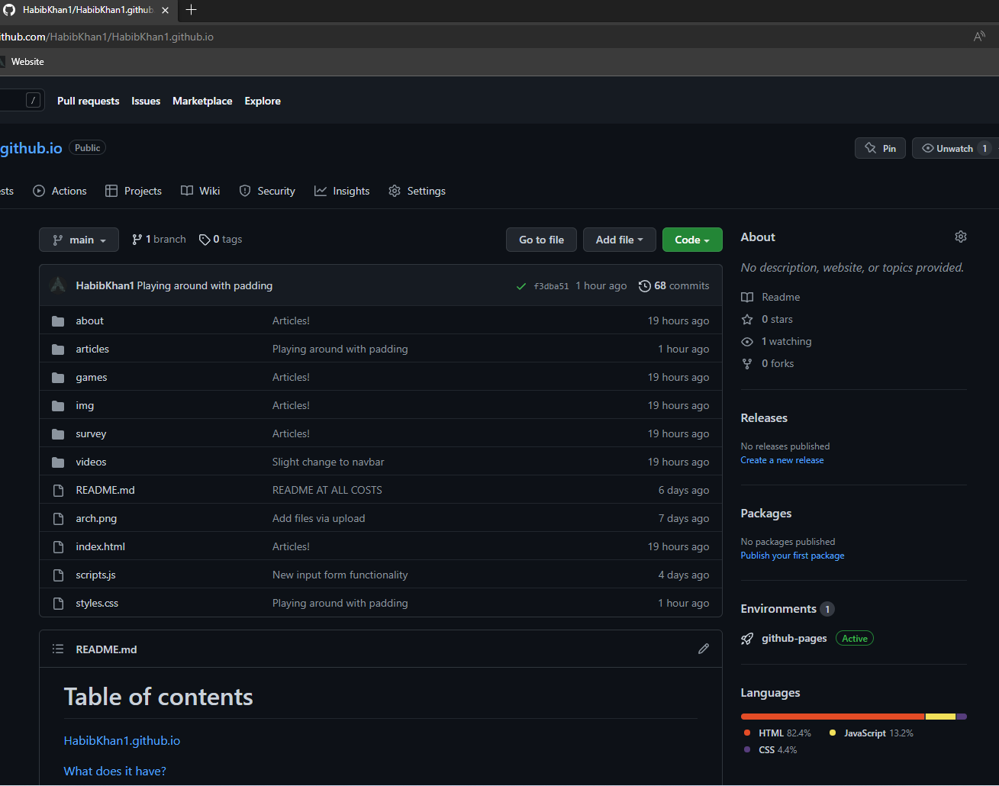
Task: Close the HabibKhan1 browser tab
Action: [x=166, y=10]
